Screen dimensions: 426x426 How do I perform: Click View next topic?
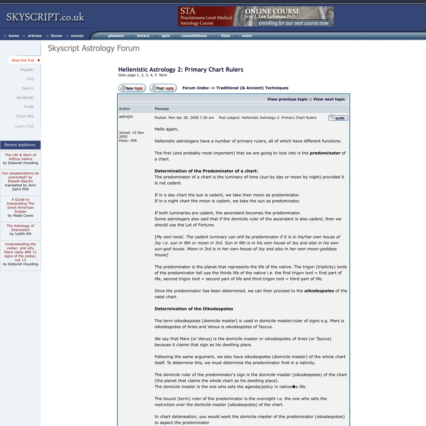point(329,99)
